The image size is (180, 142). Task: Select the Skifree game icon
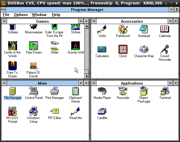[75, 27]
